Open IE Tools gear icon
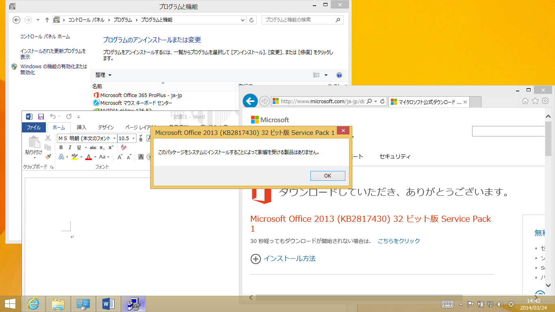This screenshot has width=555, height=312. tap(546, 101)
